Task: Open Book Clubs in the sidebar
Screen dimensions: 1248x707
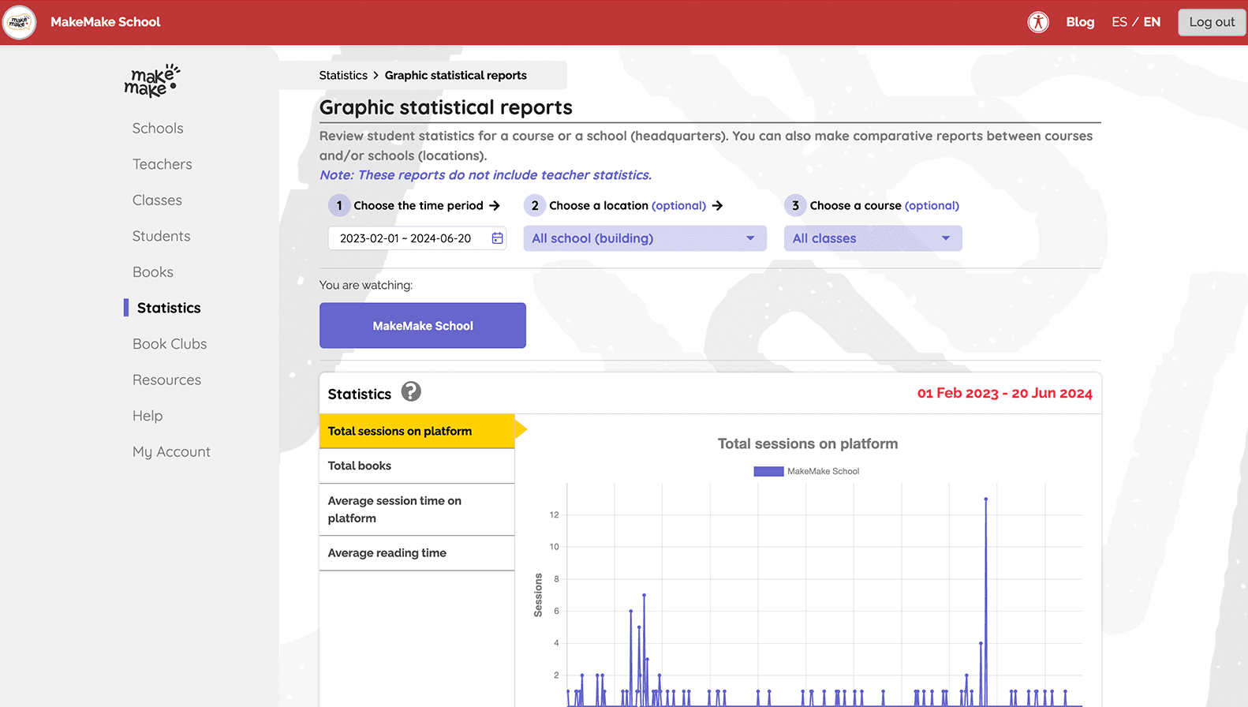Action: pyautogui.click(x=170, y=343)
